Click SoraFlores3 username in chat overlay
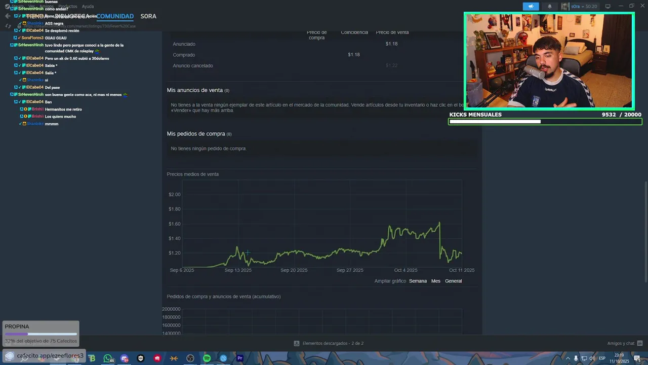The height and width of the screenshot is (365, 648). (32, 38)
